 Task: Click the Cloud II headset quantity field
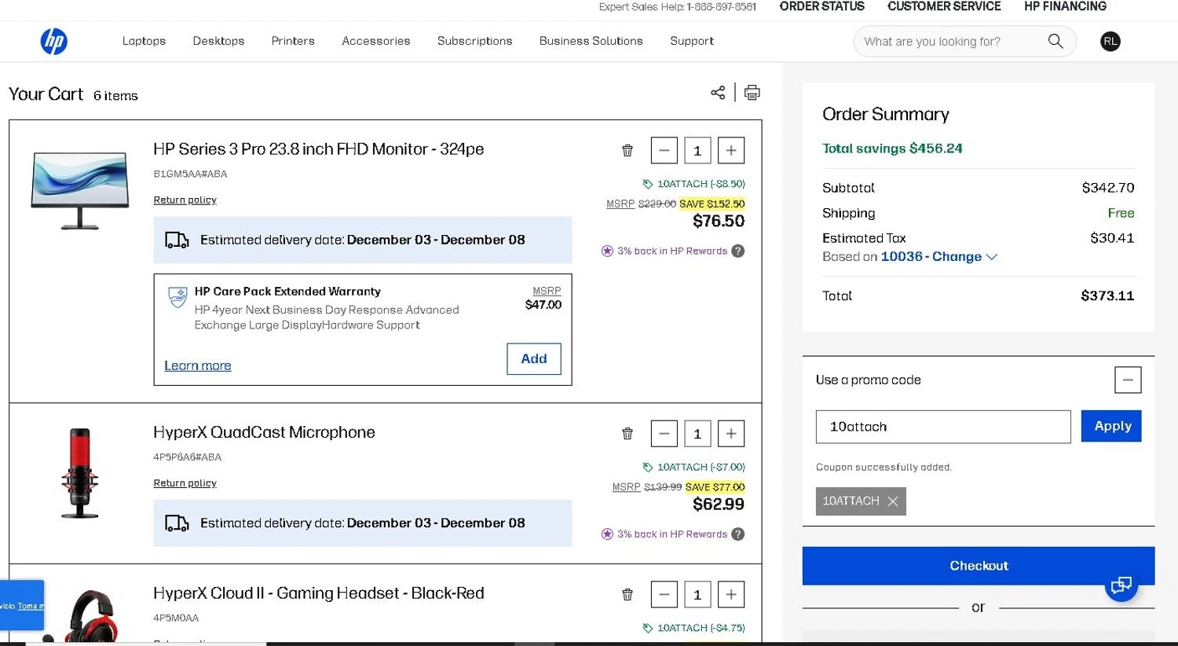tap(697, 594)
